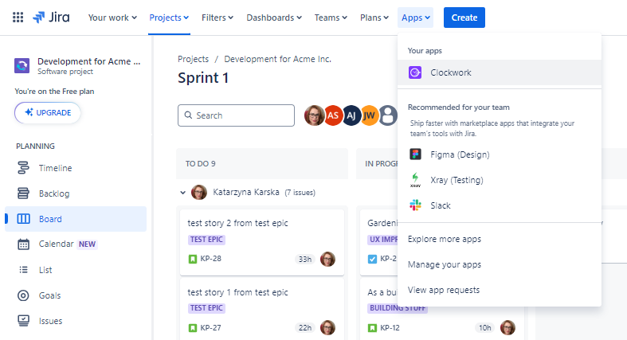Image resolution: width=627 pixels, height=340 pixels.
Task: Open the Your work dropdown
Action: (112, 18)
